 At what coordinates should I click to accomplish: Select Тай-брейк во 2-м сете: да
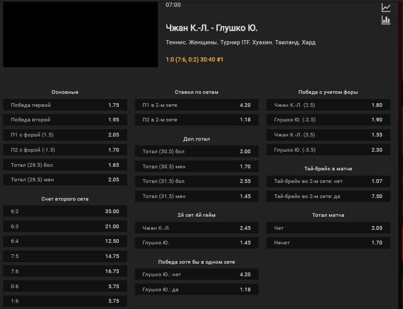click(x=328, y=196)
